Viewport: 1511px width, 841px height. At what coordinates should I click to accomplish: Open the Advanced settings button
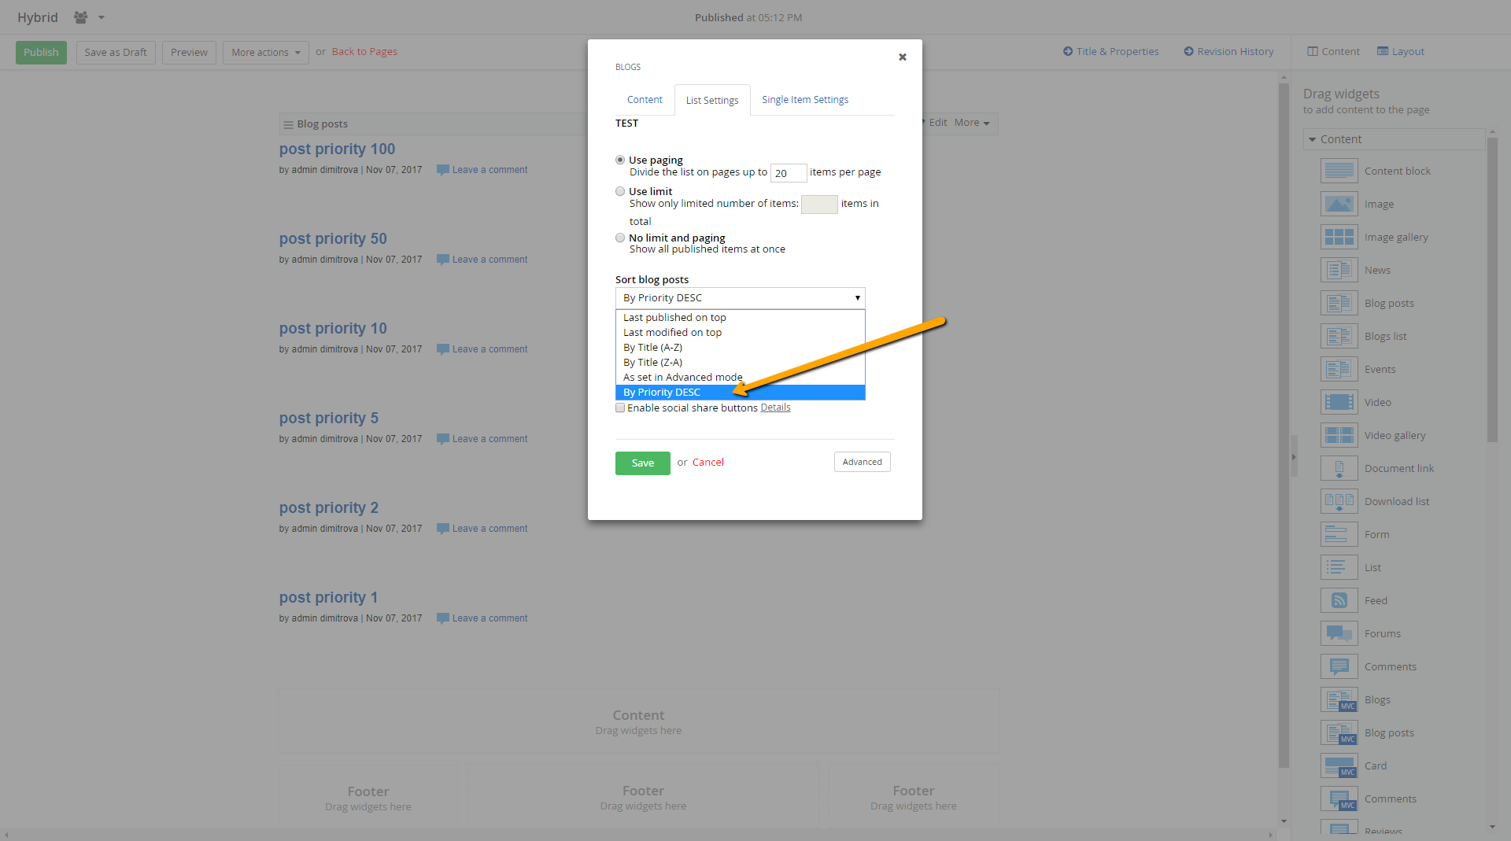pos(862,462)
